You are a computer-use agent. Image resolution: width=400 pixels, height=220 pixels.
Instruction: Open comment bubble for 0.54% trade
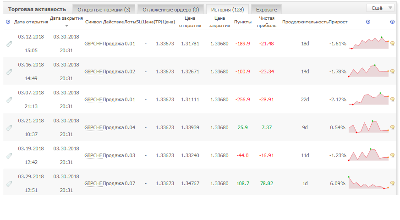[x=392, y=127]
